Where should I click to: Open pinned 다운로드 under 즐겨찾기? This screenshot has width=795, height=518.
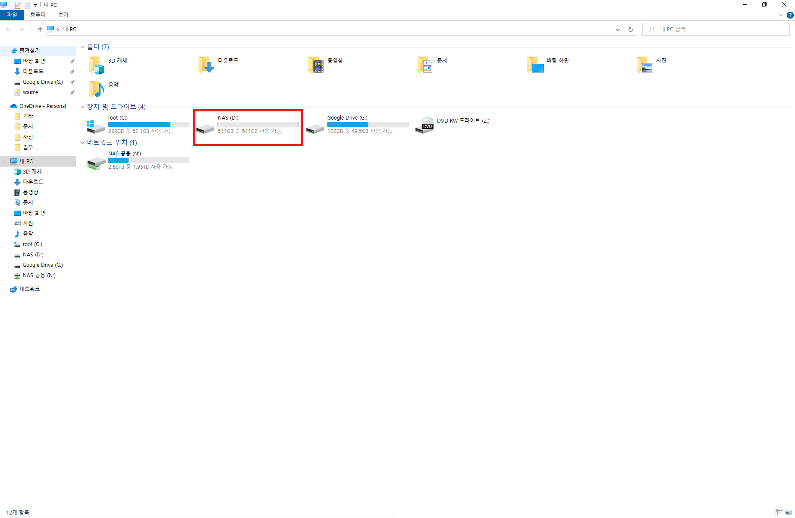click(x=33, y=72)
